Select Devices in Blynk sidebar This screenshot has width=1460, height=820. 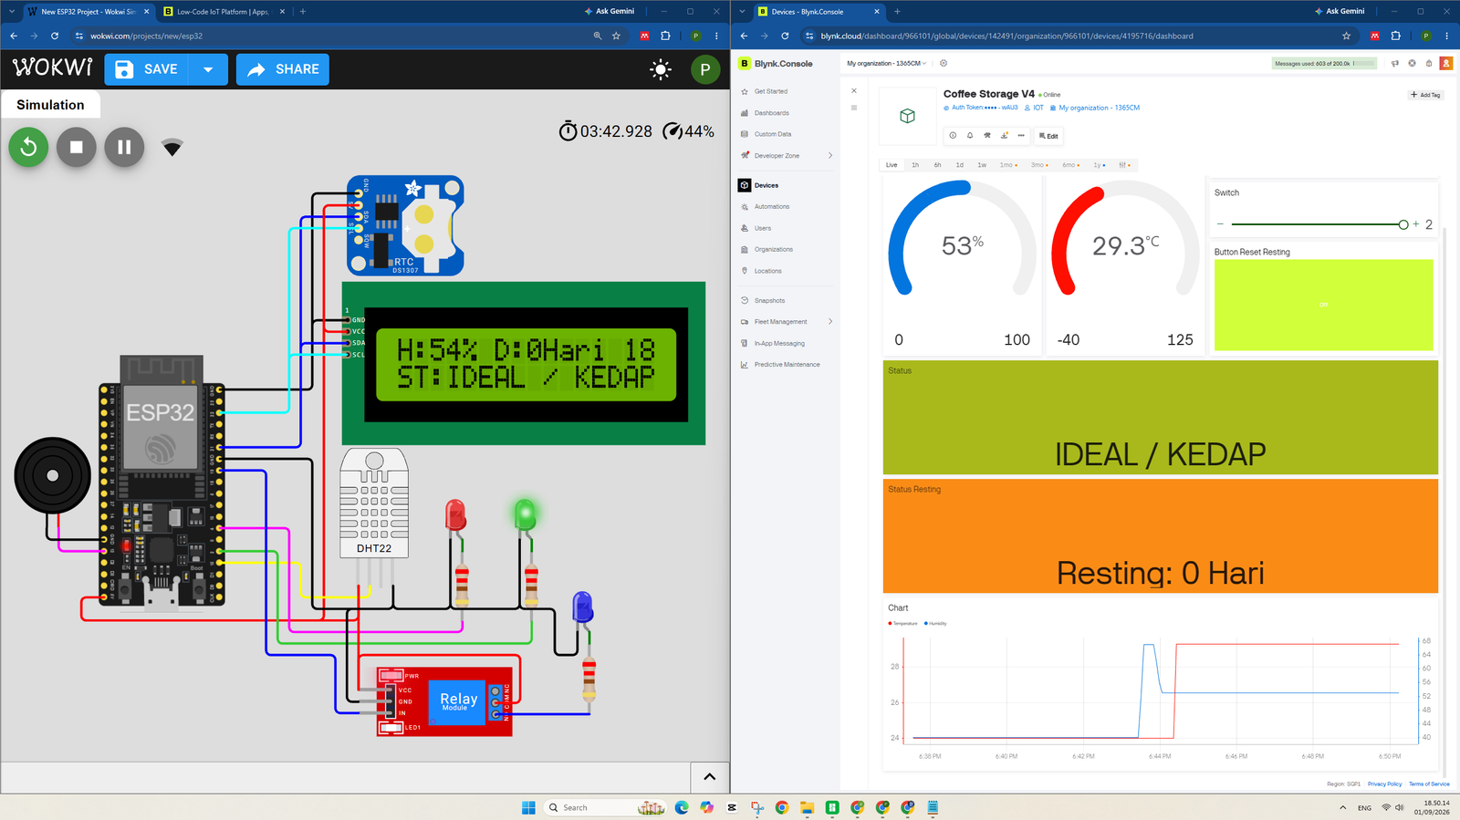tap(766, 185)
